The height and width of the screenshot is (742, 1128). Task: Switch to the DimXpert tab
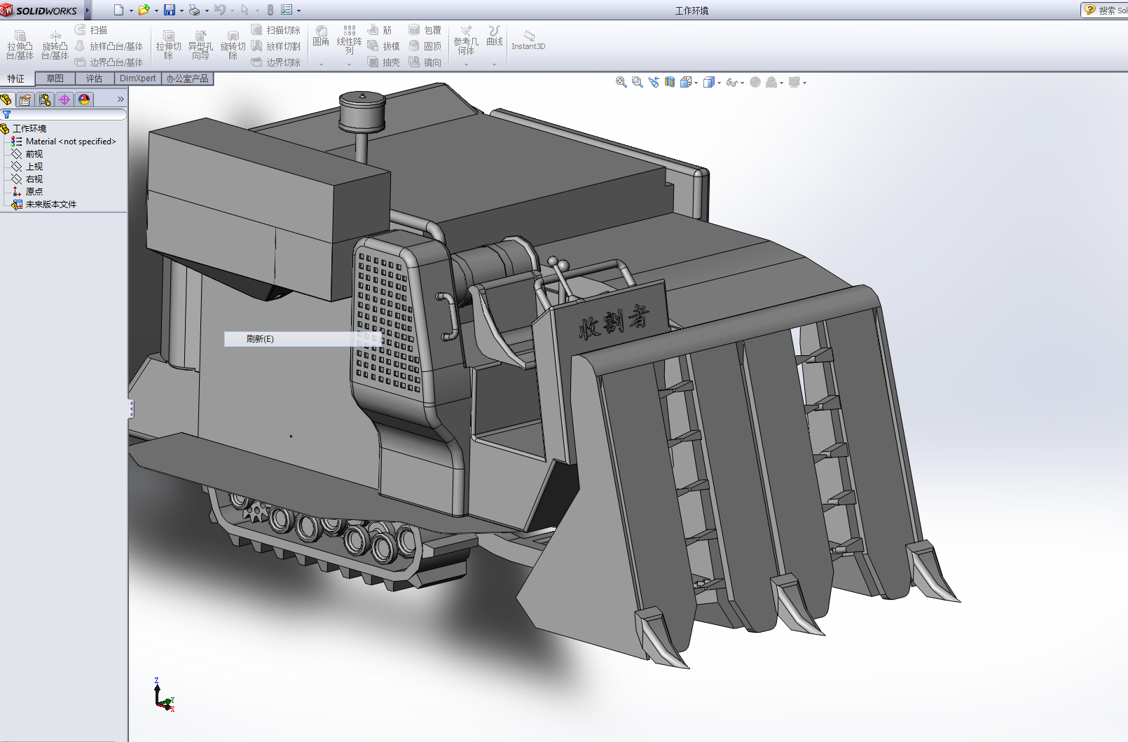pyautogui.click(x=138, y=78)
